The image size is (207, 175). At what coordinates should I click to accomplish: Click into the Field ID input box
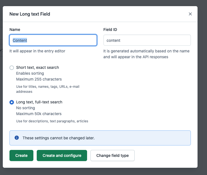point(147,40)
